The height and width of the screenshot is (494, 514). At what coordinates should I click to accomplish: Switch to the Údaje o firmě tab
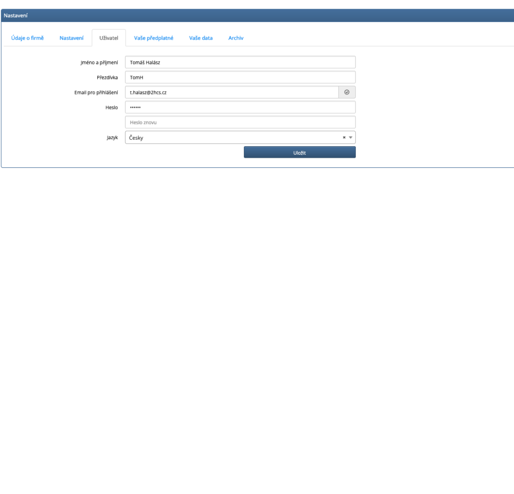[28, 38]
